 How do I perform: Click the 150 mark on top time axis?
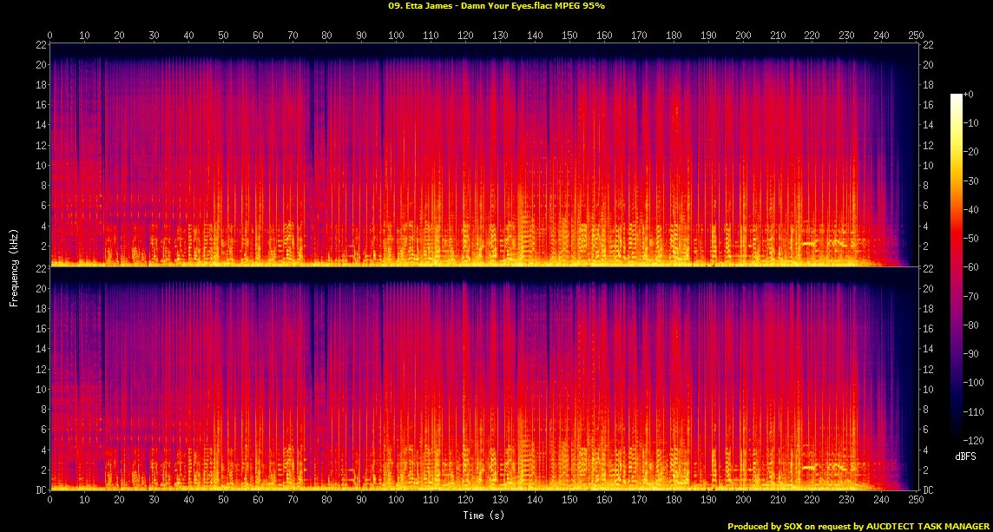click(x=569, y=36)
